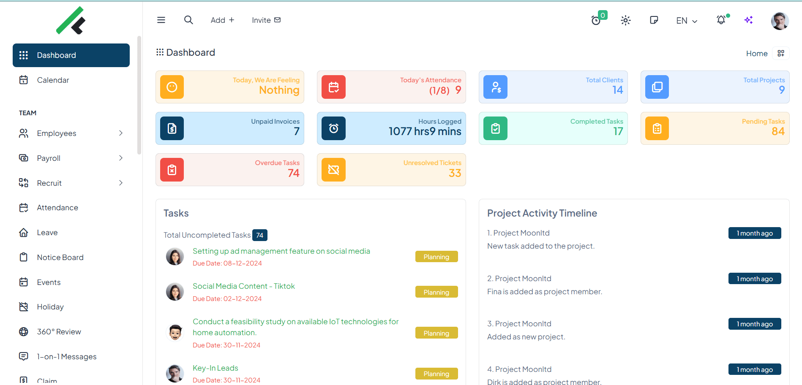This screenshot has width=802, height=385.
Task: Click the Invite button
Action: pos(266,20)
